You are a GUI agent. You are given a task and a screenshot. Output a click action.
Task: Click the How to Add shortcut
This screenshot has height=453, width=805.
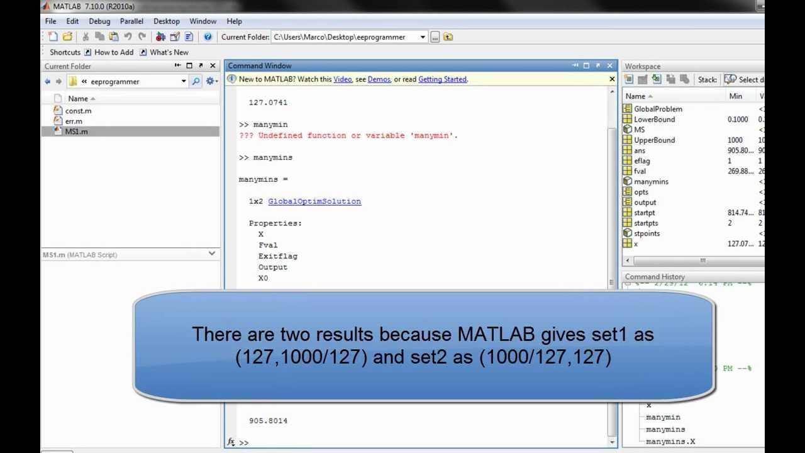pyautogui.click(x=109, y=52)
